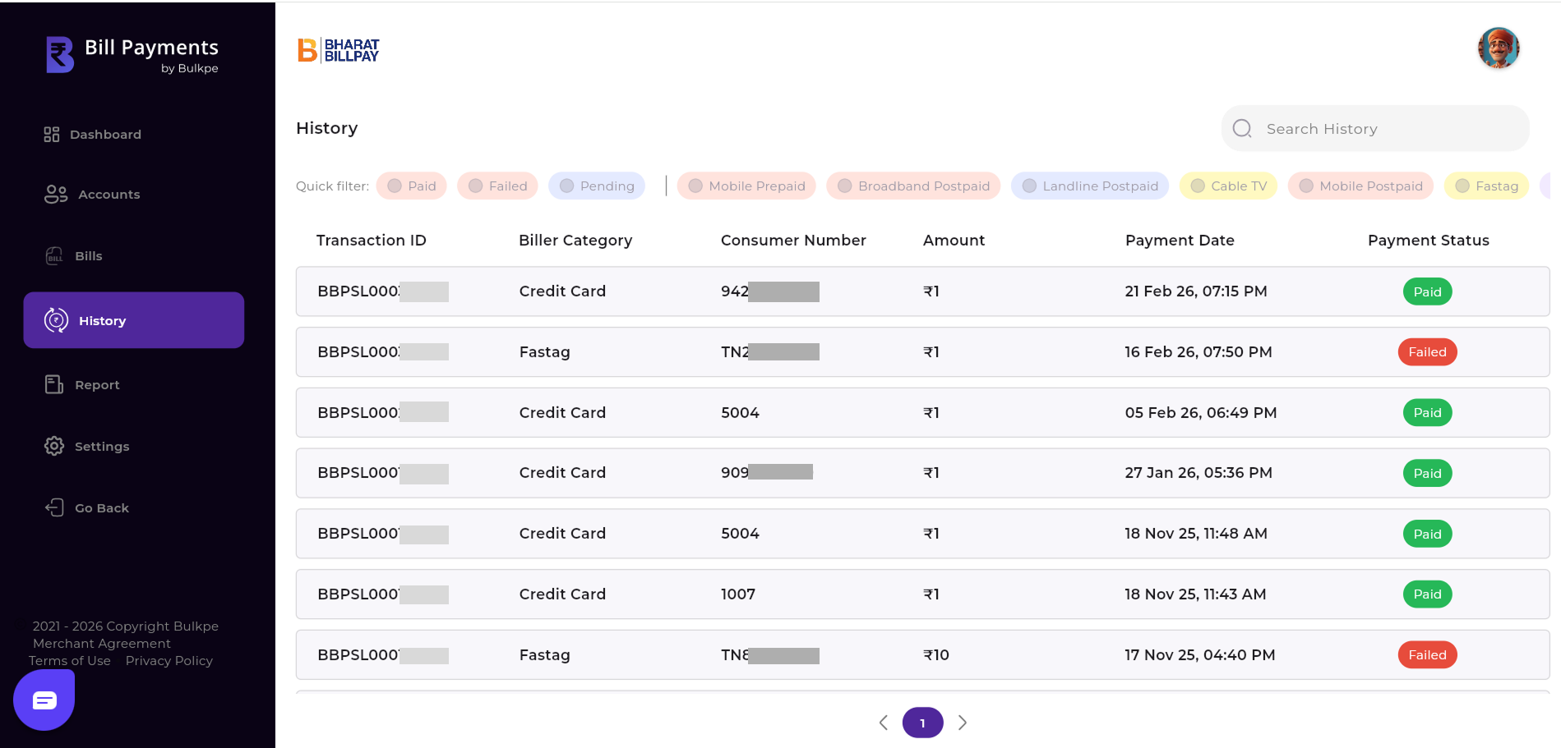
Task: Click the Dashboard grid icon in sidebar
Action: [x=52, y=135]
